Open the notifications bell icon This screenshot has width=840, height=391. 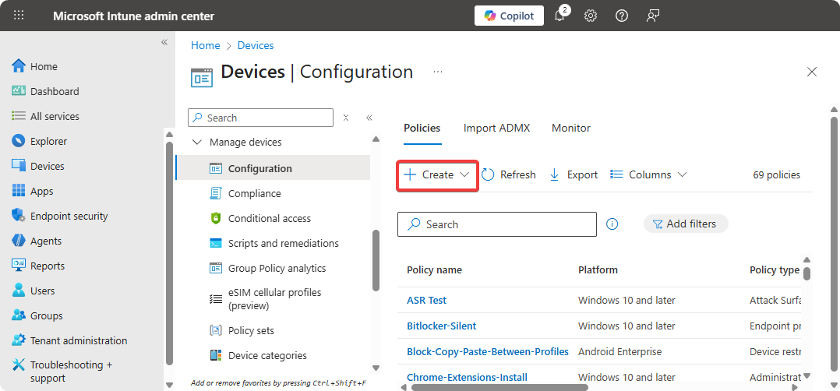pos(559,16)
